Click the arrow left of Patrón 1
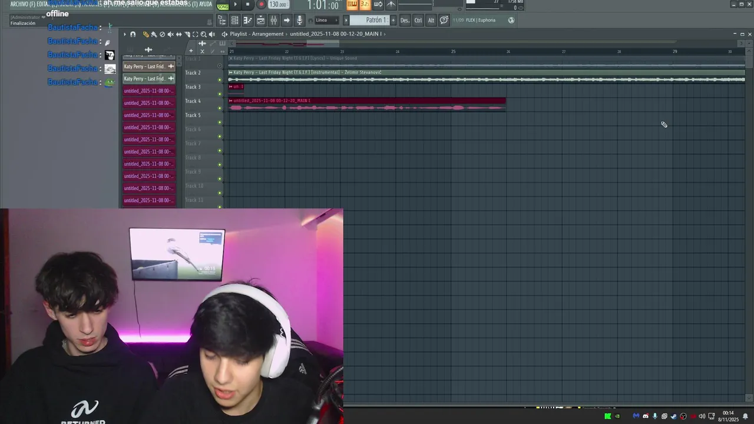This screenshot has width=754, height=424. [346, 20]
